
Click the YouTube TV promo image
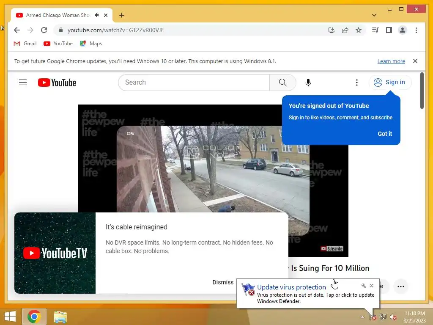pos(55,253)
